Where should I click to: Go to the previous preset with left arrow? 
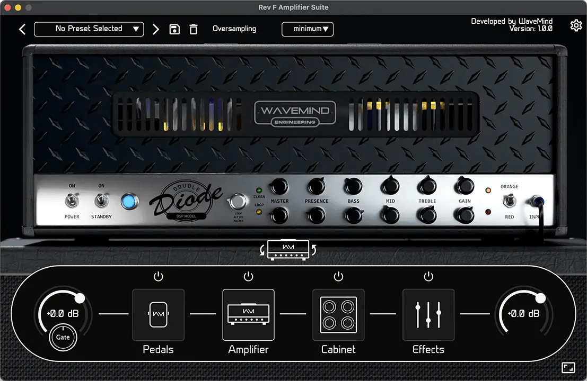[x=22, y=29]
